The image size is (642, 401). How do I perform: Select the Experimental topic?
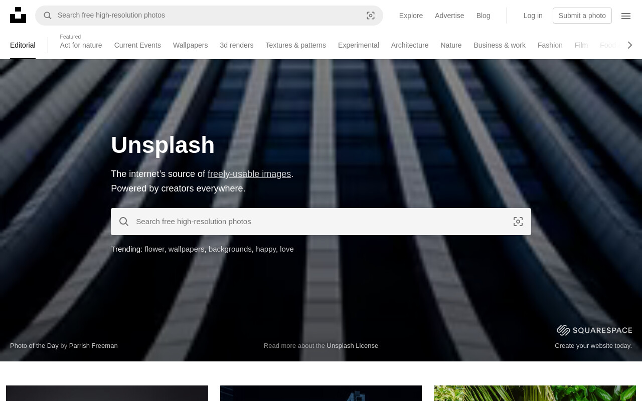tap(358, 45)
